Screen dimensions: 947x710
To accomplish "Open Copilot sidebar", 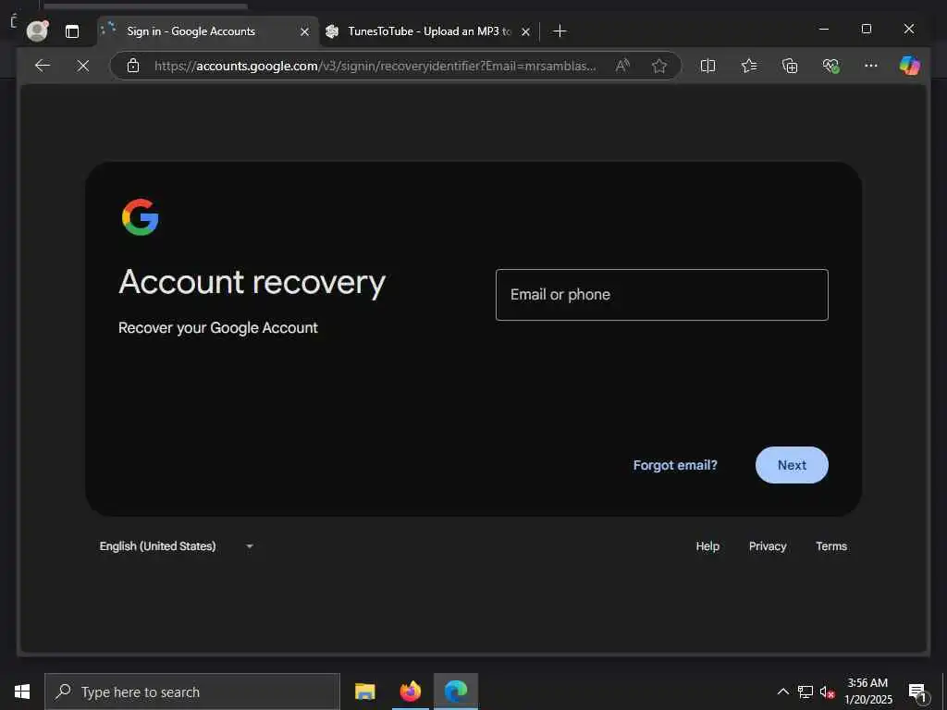I will 910,66.
